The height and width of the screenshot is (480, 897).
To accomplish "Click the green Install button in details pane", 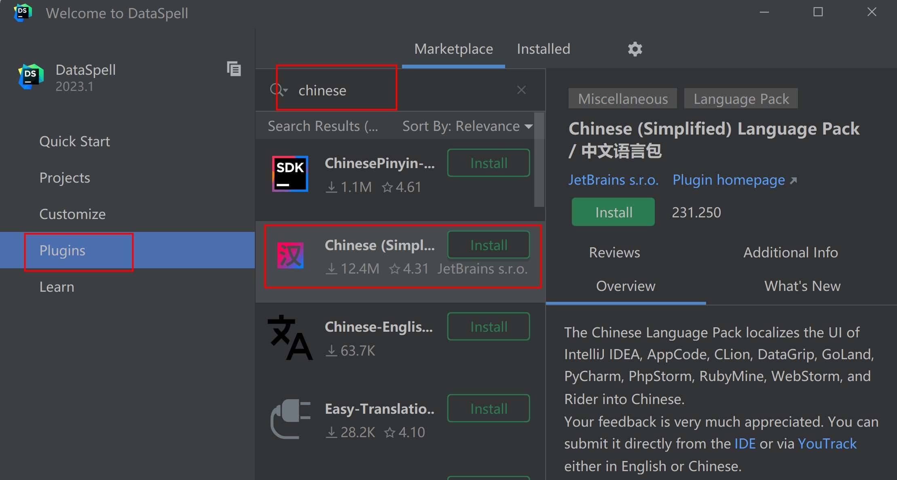I will (x=613, y=212).
